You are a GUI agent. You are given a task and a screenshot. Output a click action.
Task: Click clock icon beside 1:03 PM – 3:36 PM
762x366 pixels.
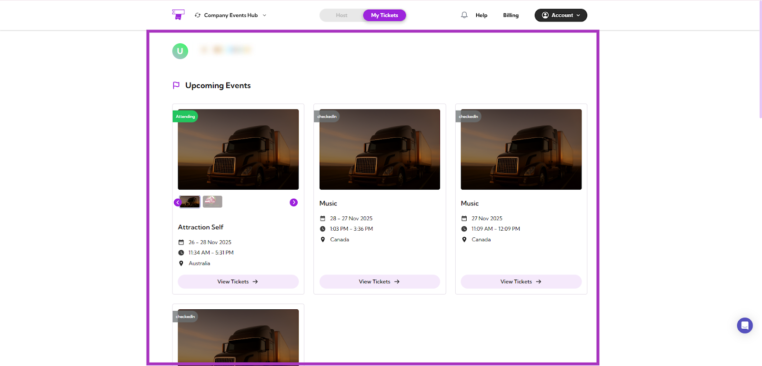click(322, 229)
